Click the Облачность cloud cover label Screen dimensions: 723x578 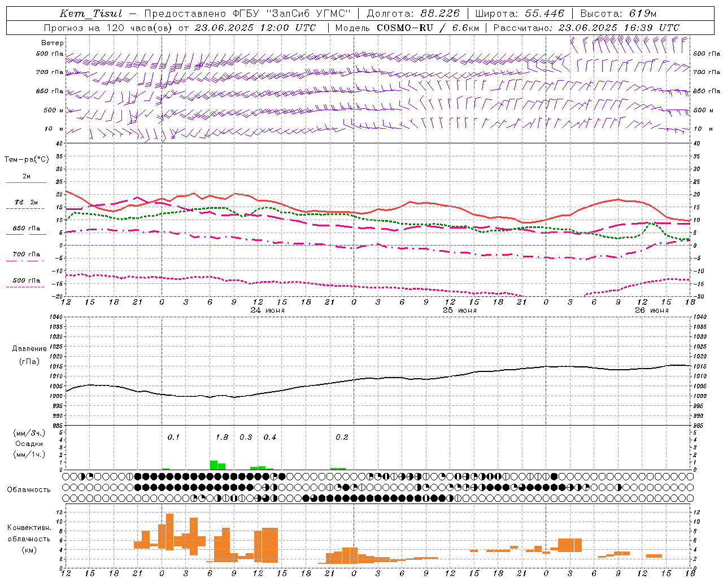pyautogui.click(x=29, y=490)
